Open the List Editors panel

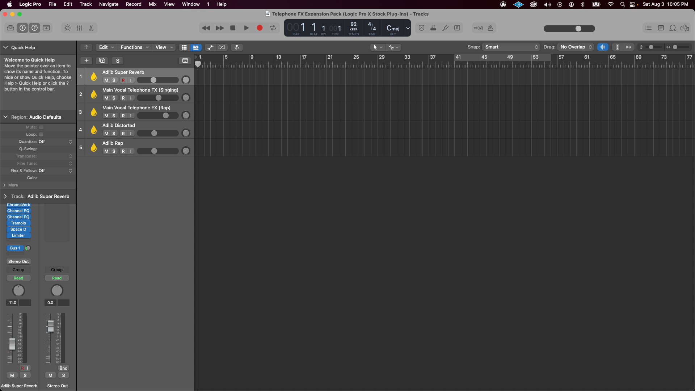648,28
